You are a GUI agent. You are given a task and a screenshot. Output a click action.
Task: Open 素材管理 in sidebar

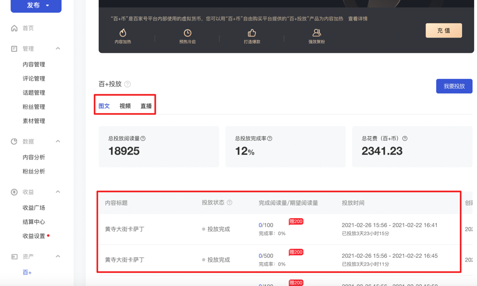coord(34,121)
